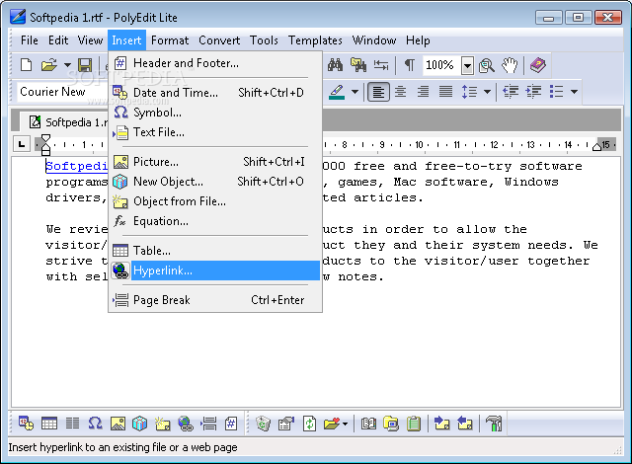Screen dimensions: 632x464
Task: Select Table from Insert menu
Action: tap(215, 251)
